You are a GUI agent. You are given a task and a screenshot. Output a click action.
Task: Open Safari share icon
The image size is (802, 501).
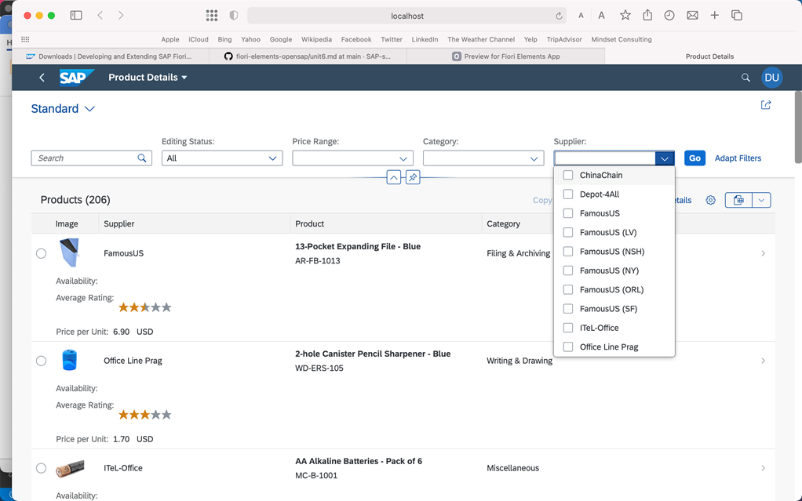pyautogui.click(x=647, y=15)
